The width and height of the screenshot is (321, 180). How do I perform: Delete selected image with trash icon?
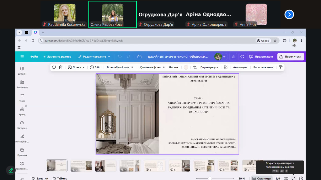point(61,67)
